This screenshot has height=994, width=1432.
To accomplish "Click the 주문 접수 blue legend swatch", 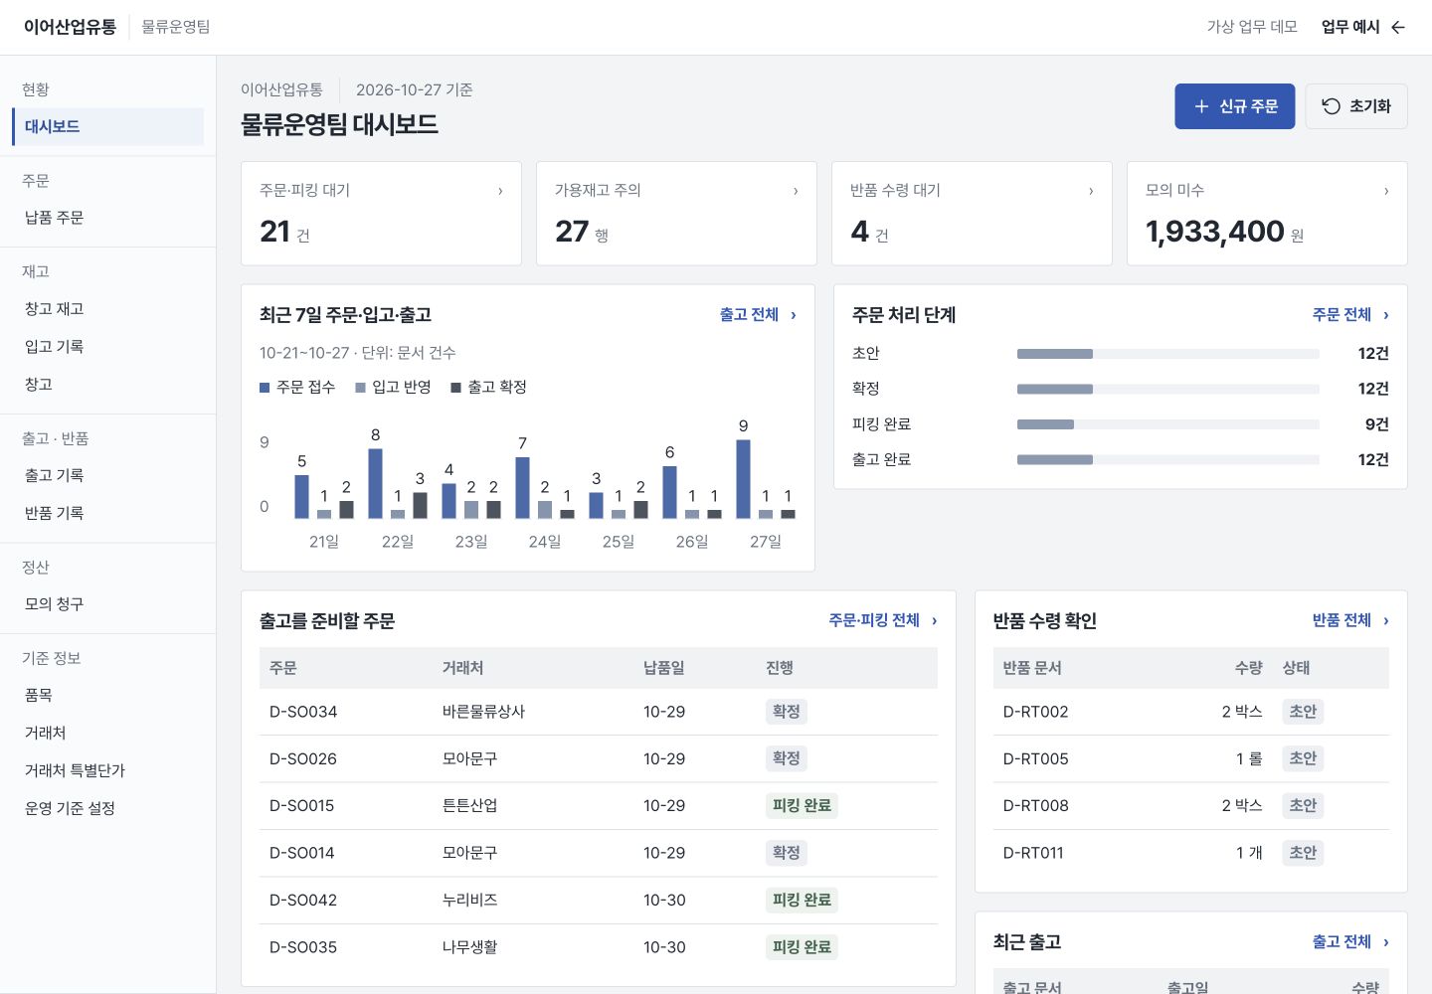I will point(265,388).
